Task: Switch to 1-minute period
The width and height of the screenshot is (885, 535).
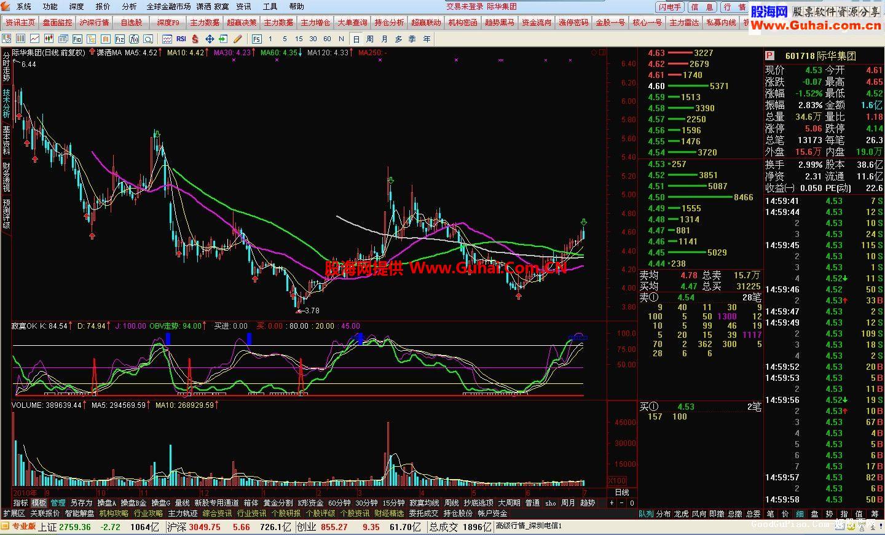Action: coord(270,39)
